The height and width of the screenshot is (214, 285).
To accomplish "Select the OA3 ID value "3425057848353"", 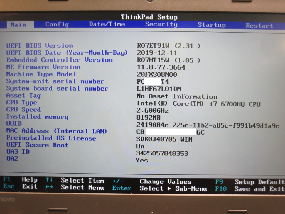I will click(x=162, y=153).
